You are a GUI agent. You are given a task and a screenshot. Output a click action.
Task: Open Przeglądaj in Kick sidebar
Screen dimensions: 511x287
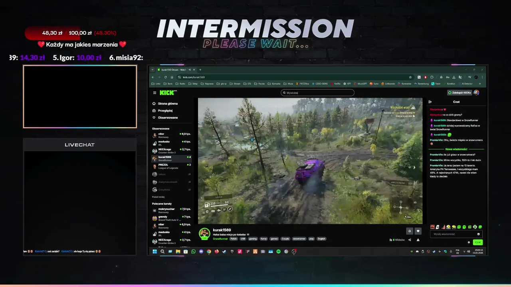(162, 110)
